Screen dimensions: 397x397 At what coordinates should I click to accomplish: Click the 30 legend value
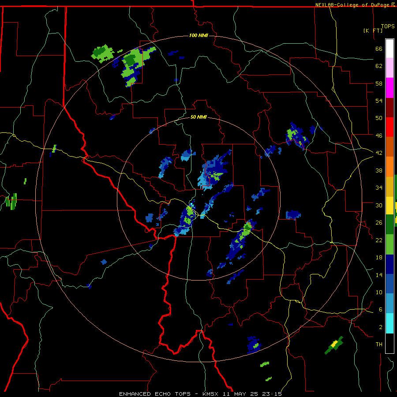379,205
